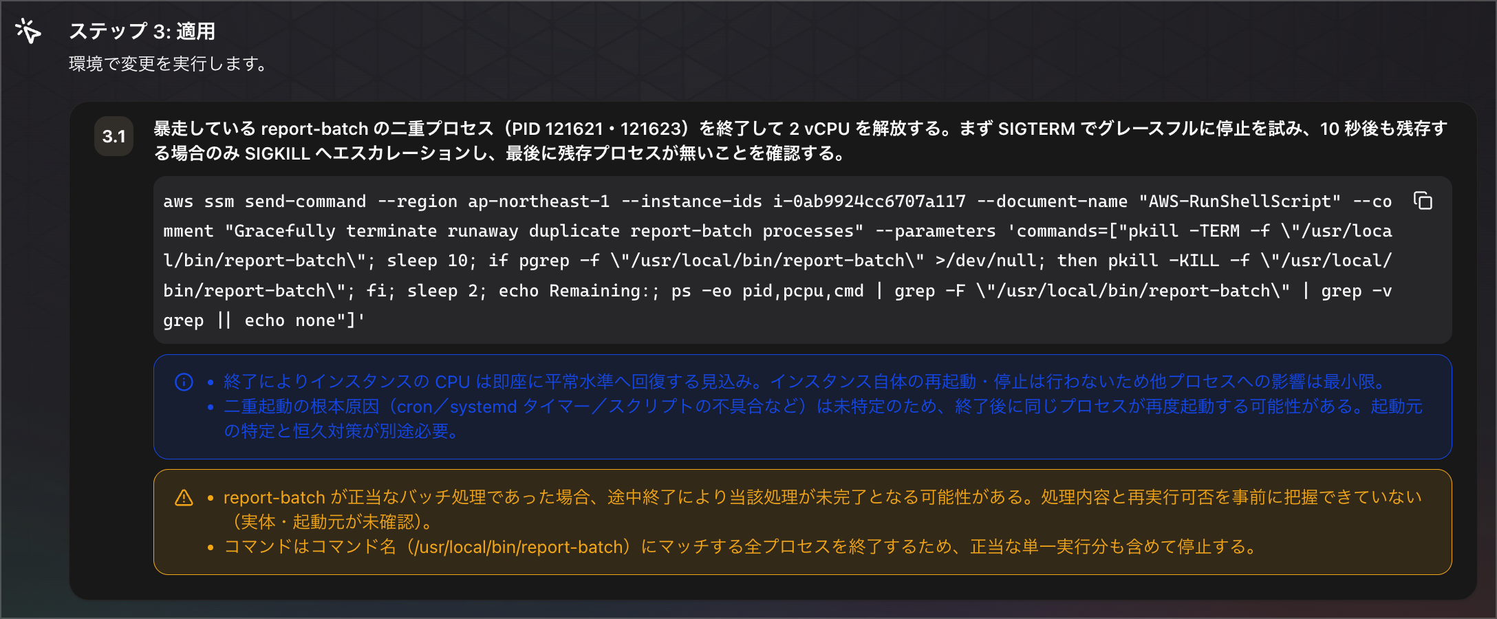Click the warning about 全プロセスを終了する
This screenshot has width=1497, height=619.
(742, 547)
